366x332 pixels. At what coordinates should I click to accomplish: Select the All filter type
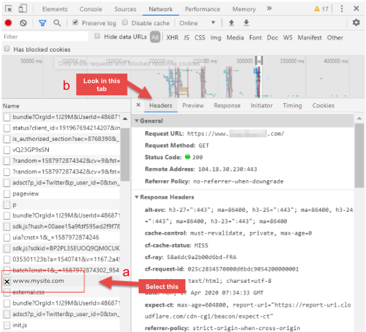155,37
